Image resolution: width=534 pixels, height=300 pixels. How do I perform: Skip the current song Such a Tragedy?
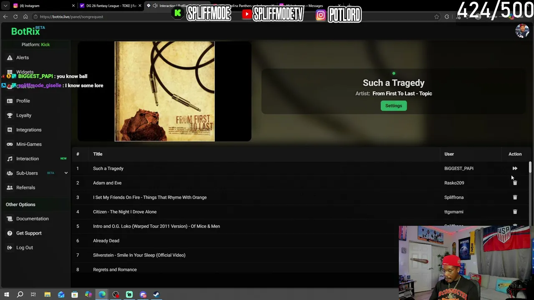click(515, 168)
